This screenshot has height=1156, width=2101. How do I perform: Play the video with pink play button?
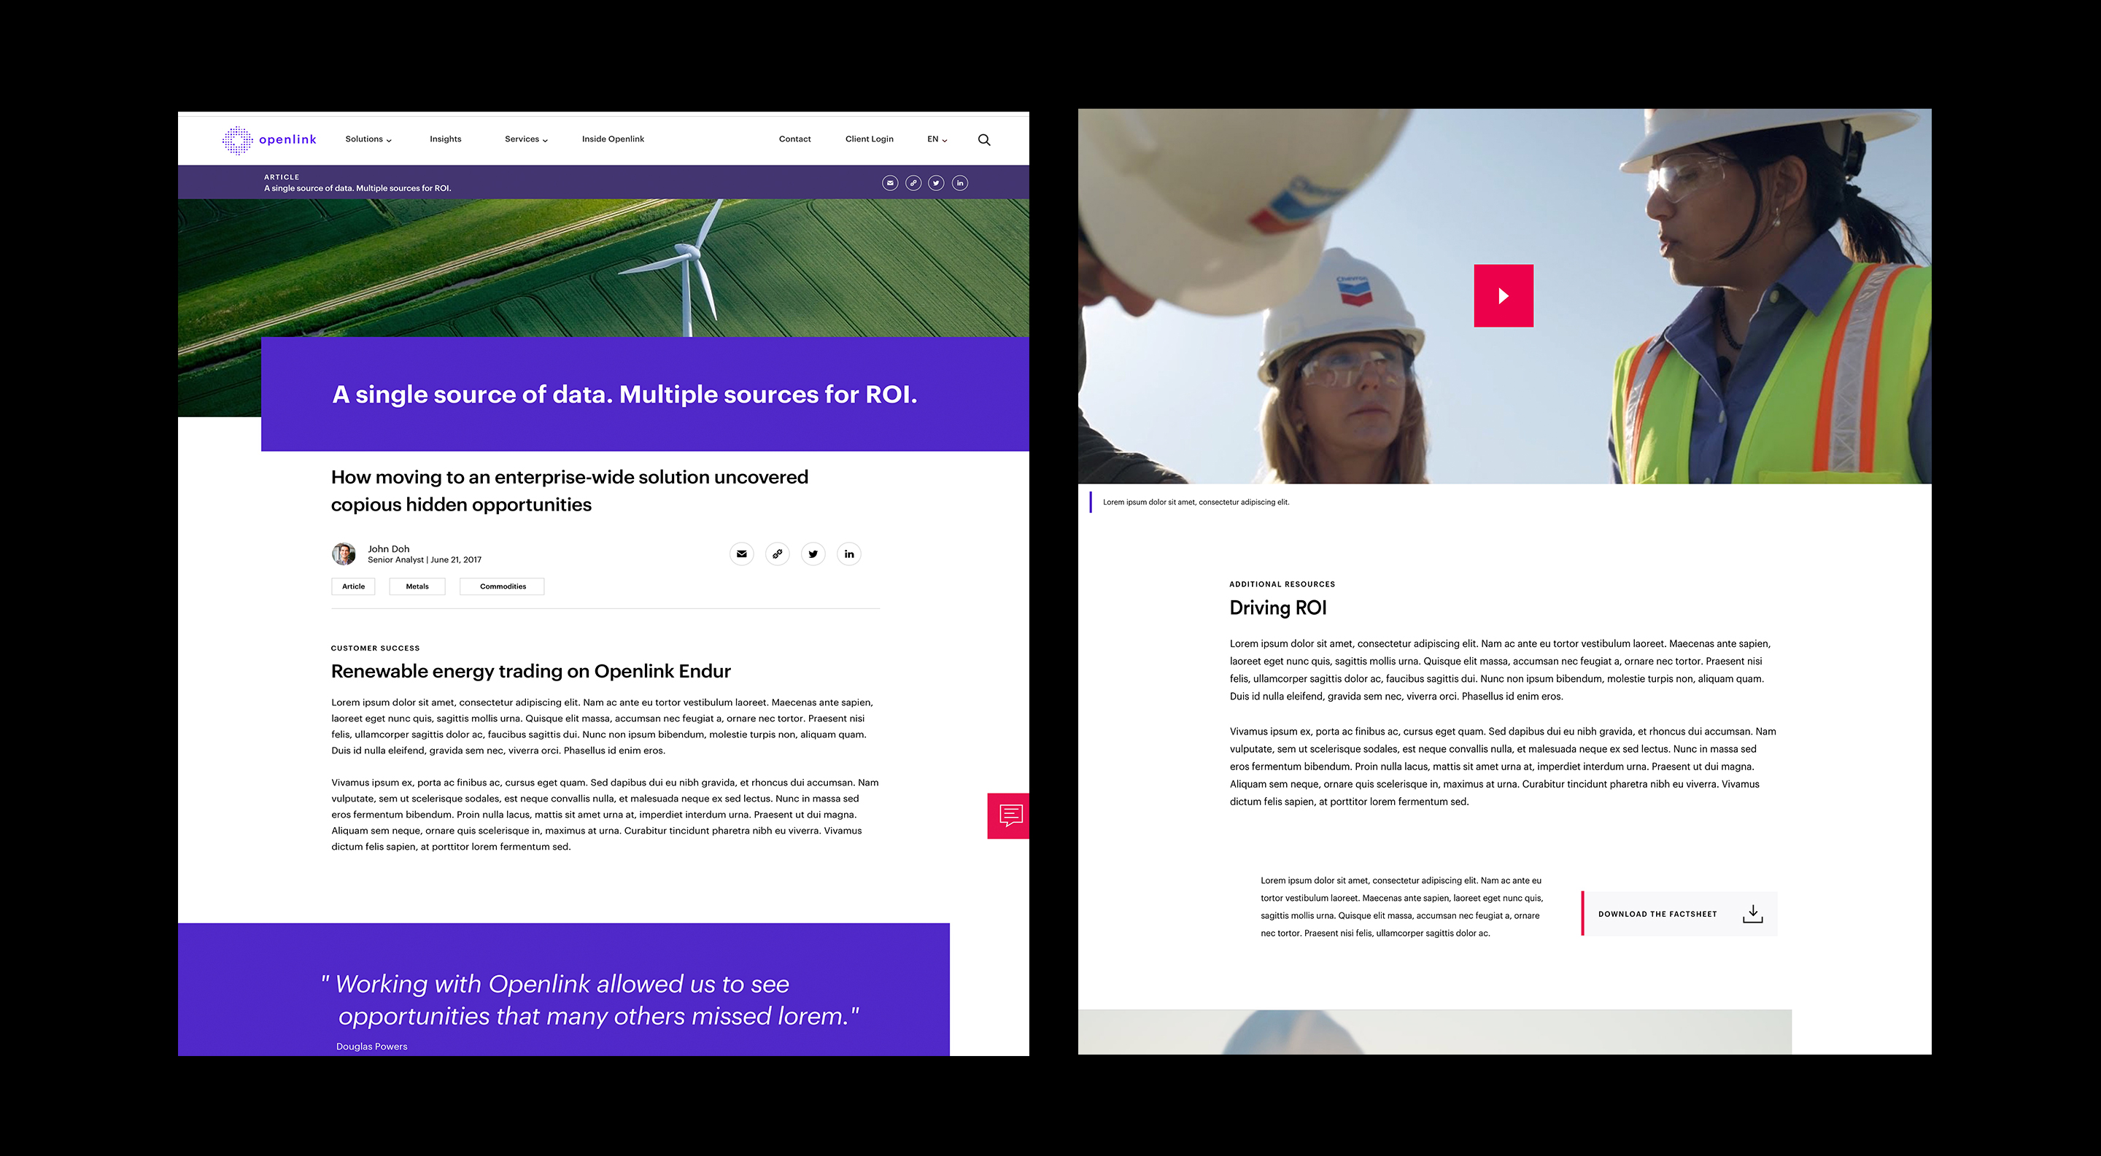click(x=1503, y=296)
